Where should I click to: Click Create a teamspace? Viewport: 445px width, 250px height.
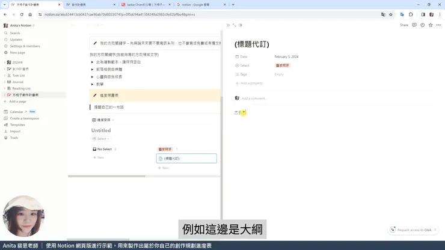tap(25, 118)
